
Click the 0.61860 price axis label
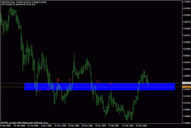(x=187, y=49)
